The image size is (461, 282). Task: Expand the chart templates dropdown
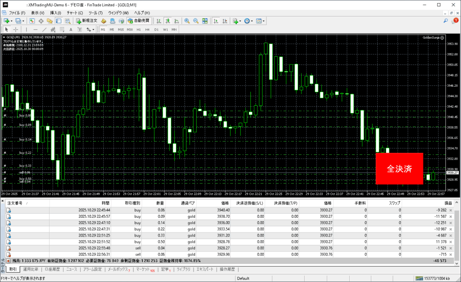tap(264, 21)
